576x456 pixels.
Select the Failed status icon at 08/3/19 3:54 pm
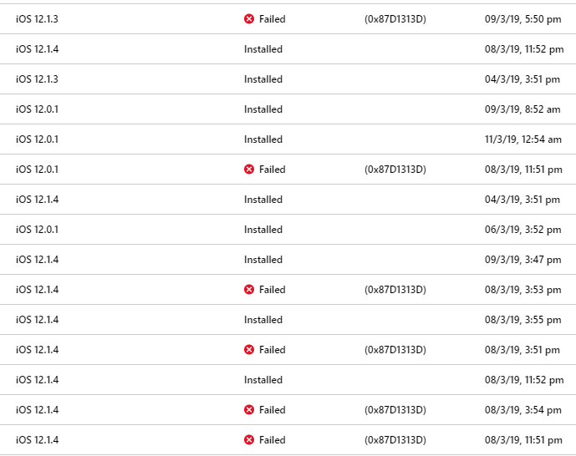[249, 410]
